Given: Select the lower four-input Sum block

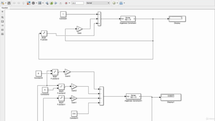Looking at the screenshot, I should click(x=101, y=96).
